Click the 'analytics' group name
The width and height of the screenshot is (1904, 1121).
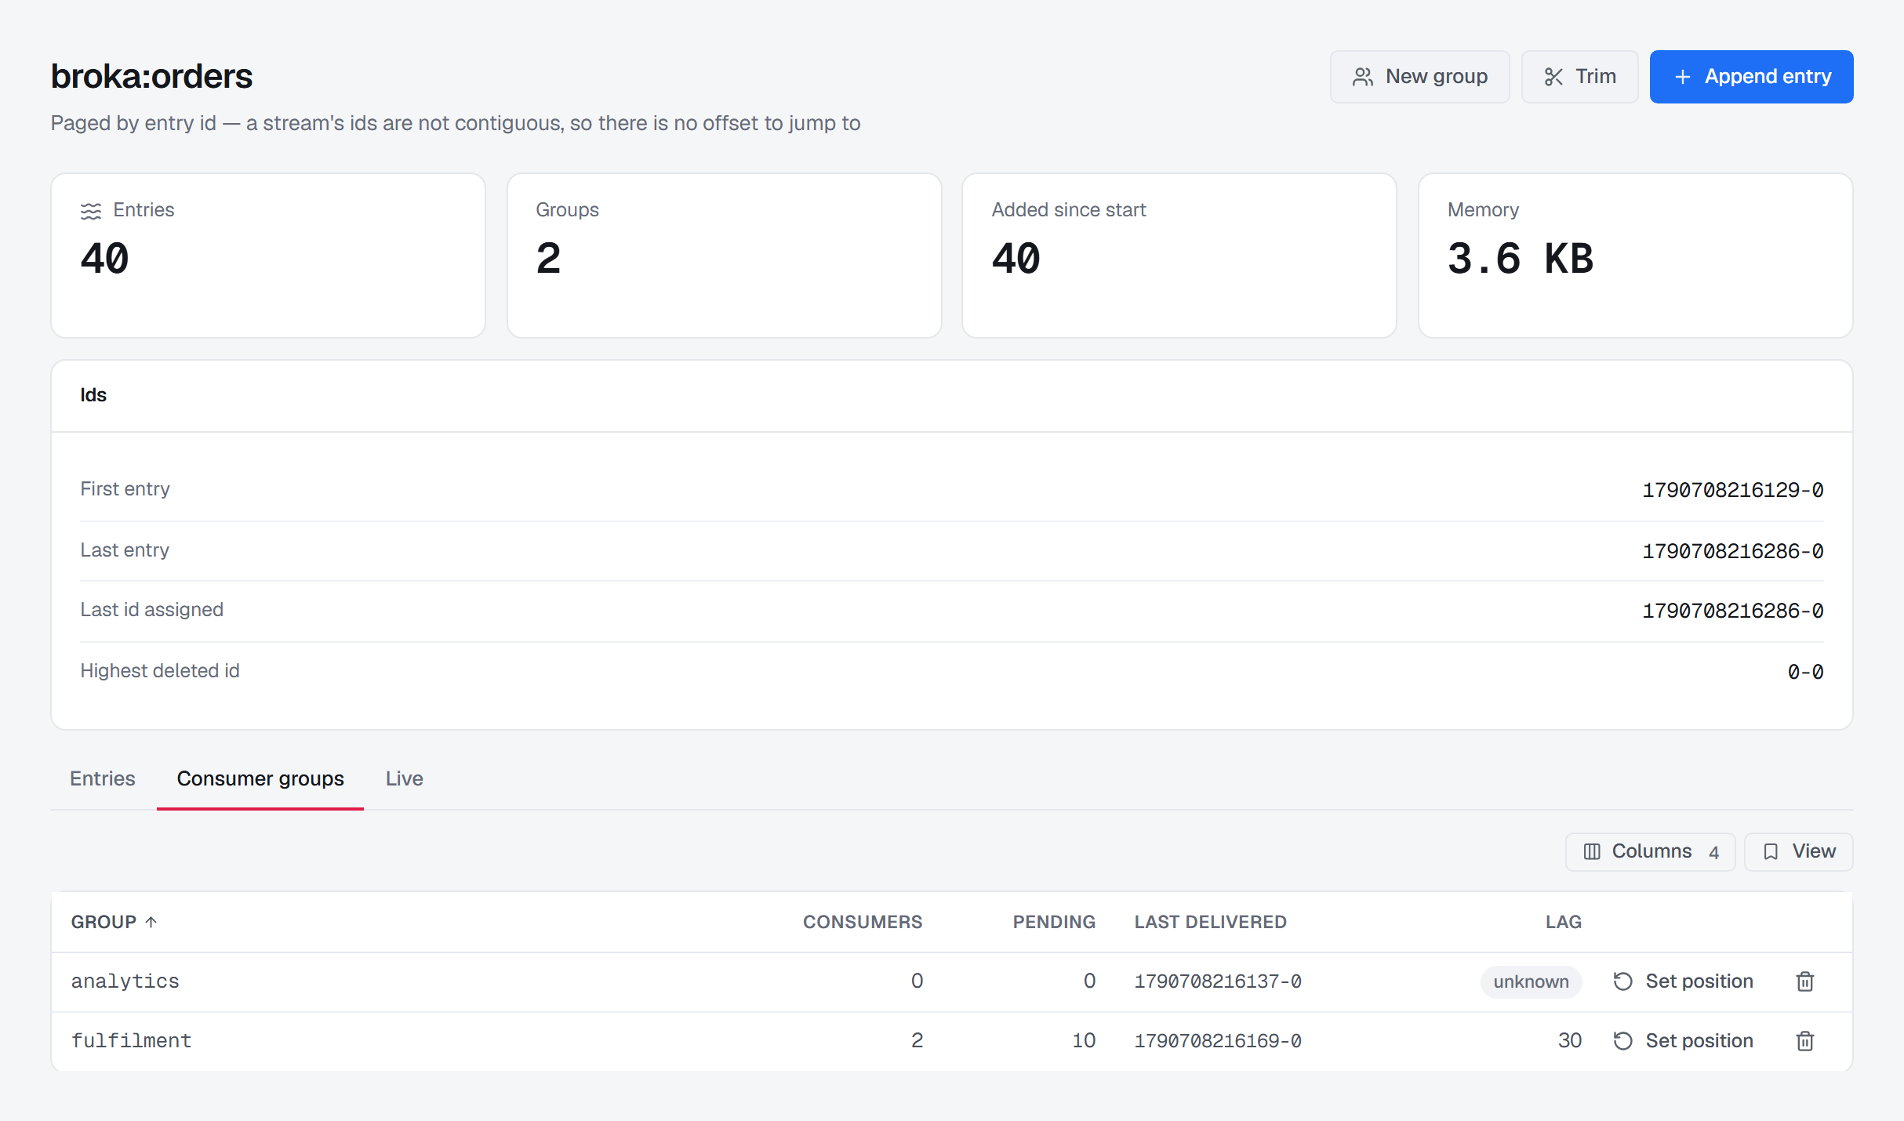tap(125, 981)
